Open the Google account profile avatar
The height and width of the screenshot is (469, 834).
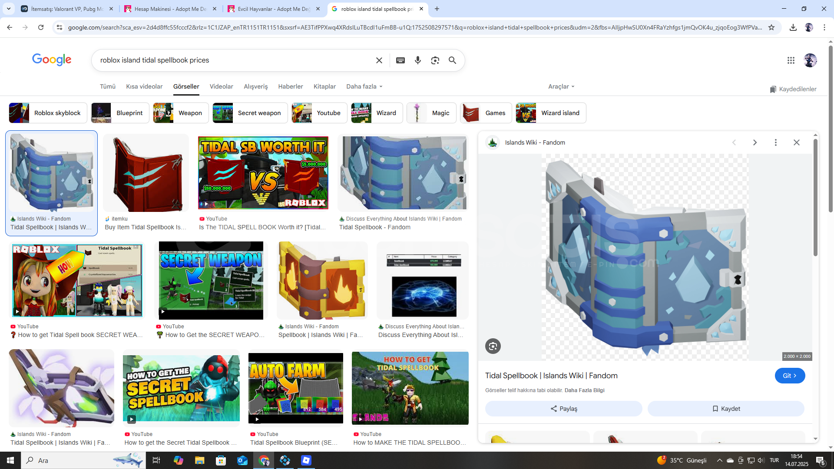pos(810,60)
